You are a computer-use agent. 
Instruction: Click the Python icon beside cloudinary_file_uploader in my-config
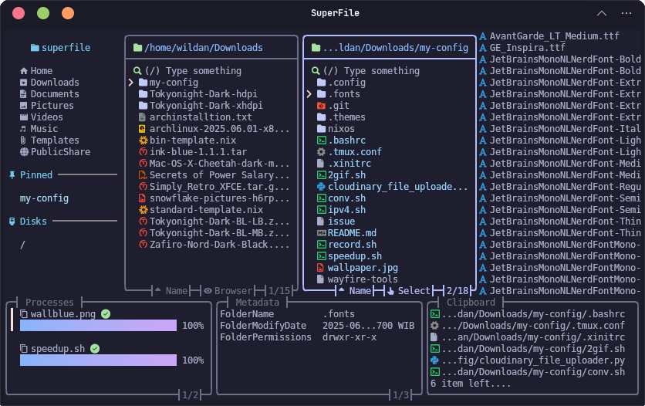tap(321, 187)
